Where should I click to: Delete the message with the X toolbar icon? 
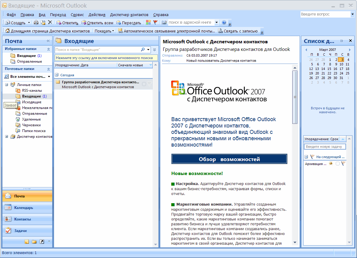tap(50, 22)
